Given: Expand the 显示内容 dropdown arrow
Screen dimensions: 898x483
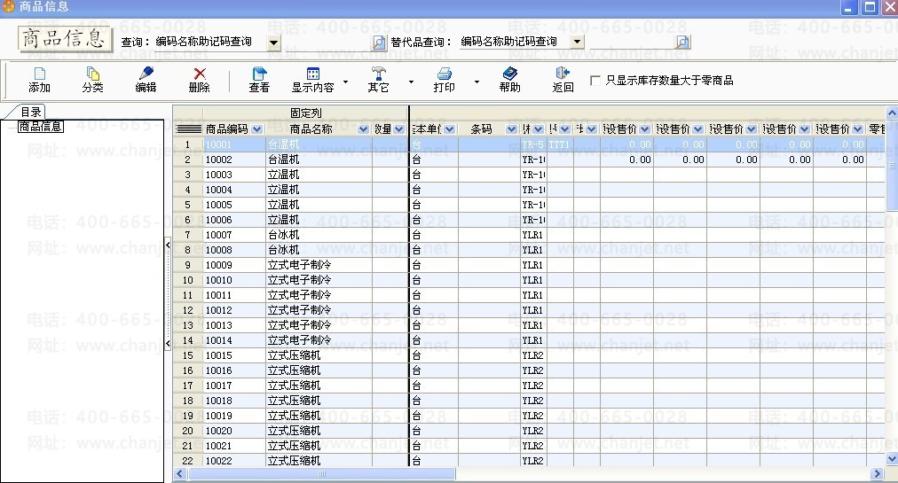Looking at the screenshot, I should pyautogui.click(x=344, y=82).
